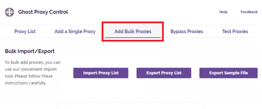Click the Ghost Proxy Control logo icon
Screen dimensions: 262x109
click(x=9, y=12)
